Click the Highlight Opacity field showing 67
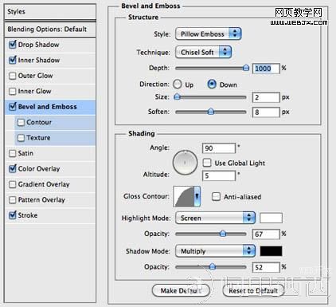 (266, 234)
